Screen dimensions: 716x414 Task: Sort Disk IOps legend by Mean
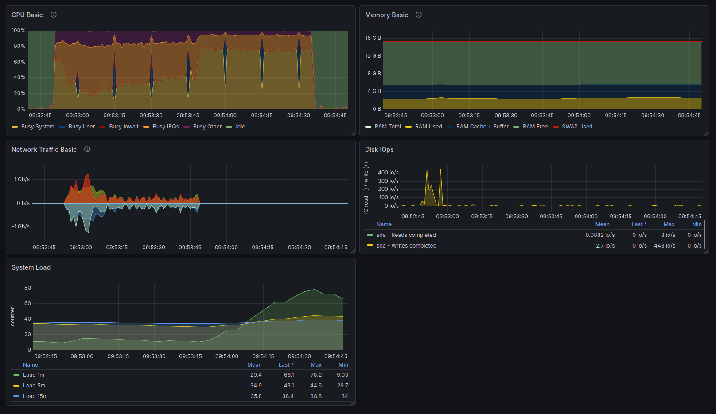pos(602,224)
